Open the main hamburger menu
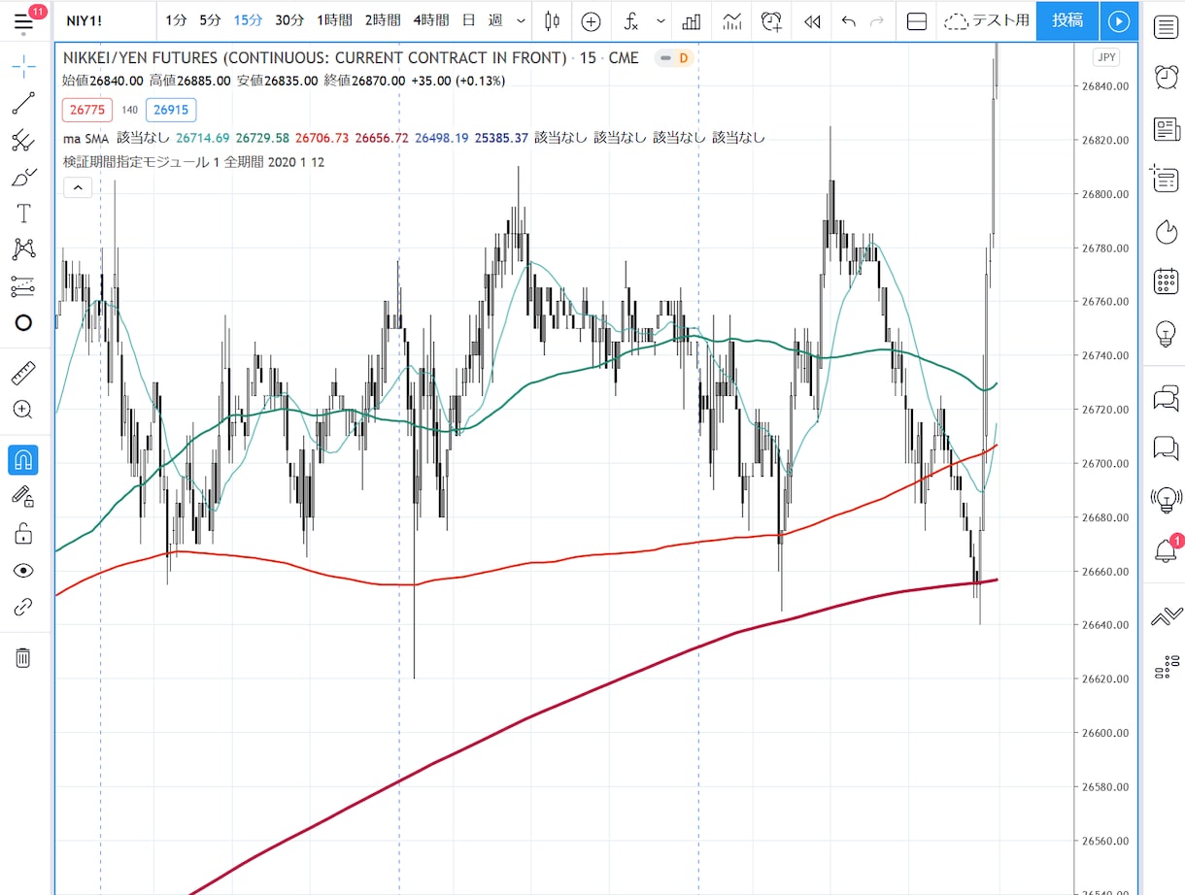Viewport: 1185px width, 895px height. coord(23,20)
